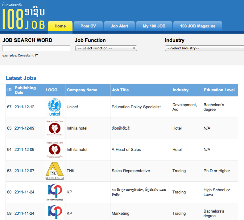Click the ID column header
This screenshot has width=244, height=220.
point(10,90)
